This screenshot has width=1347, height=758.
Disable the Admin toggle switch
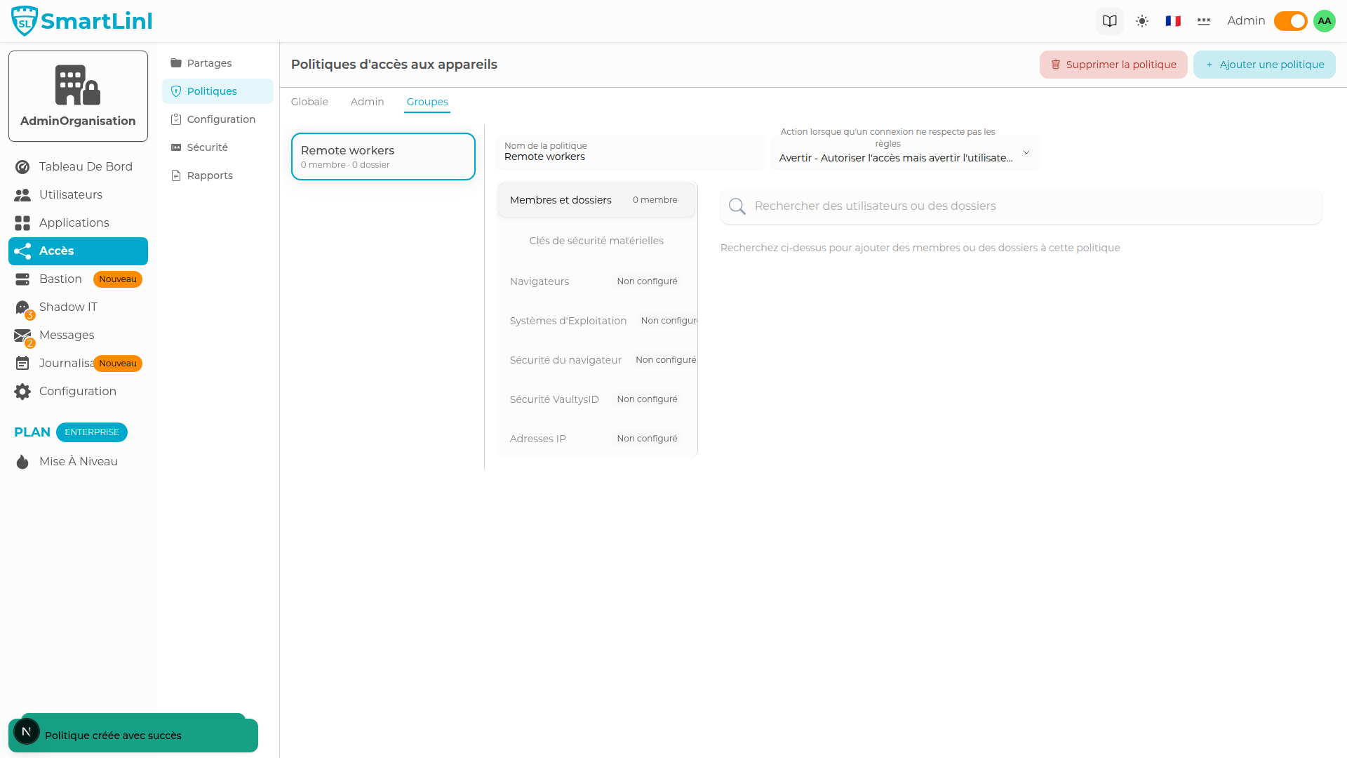pyautogui.click(x=1289, y=20)
